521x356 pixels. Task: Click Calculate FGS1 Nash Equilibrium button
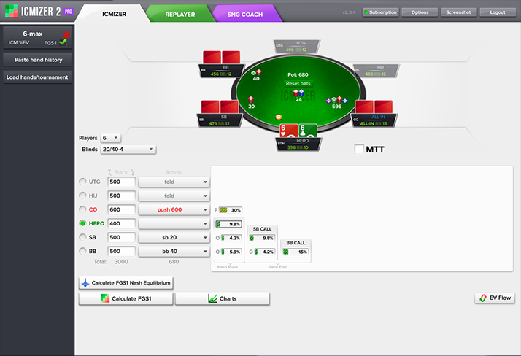pos(126,283)
